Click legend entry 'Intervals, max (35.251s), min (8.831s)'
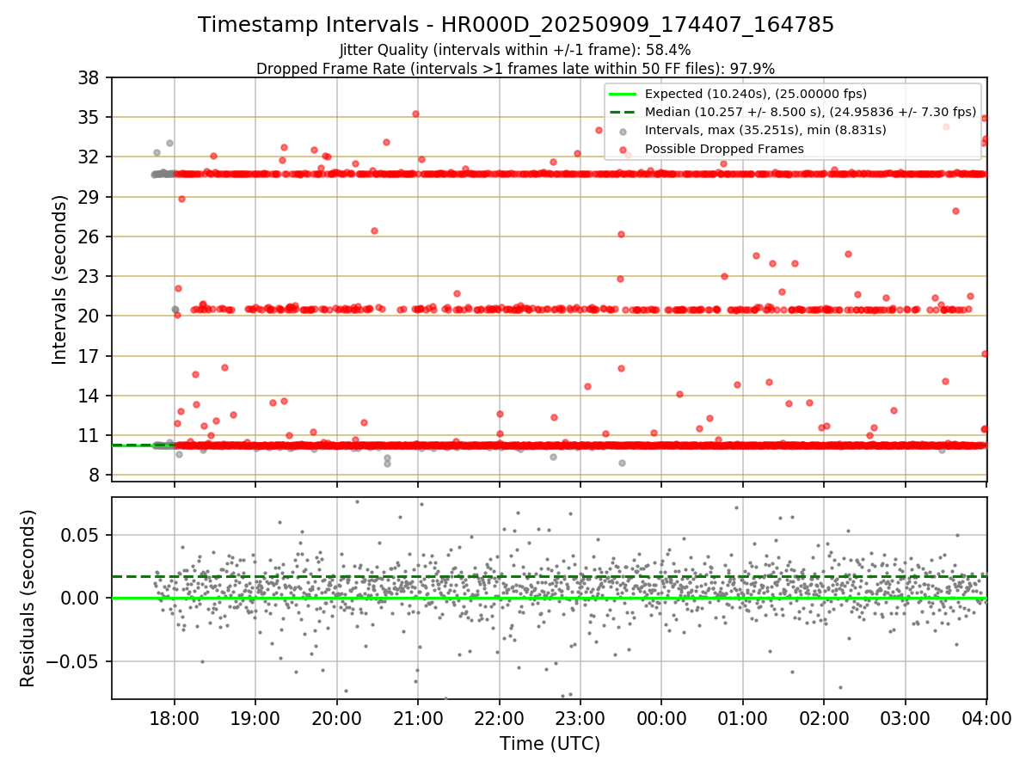 pyautogui.click(x=765, y=130)
